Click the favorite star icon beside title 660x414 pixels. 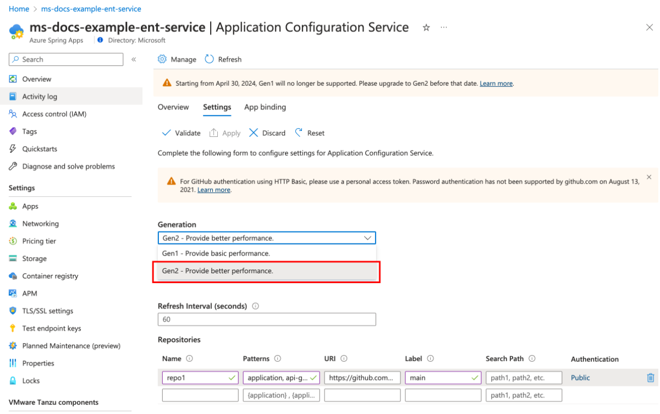pos(426,27)
